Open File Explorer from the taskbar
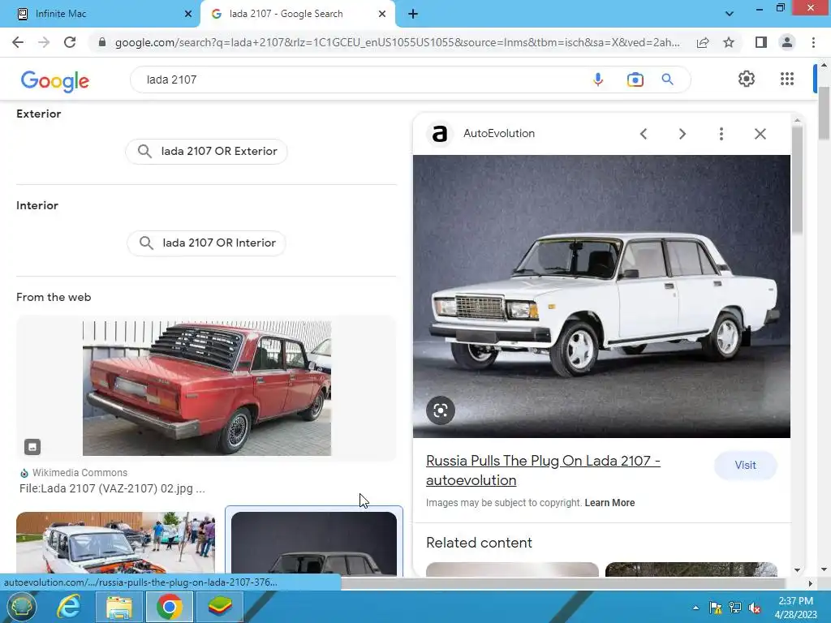Viewport: 831px width, 623px height. 119,607
